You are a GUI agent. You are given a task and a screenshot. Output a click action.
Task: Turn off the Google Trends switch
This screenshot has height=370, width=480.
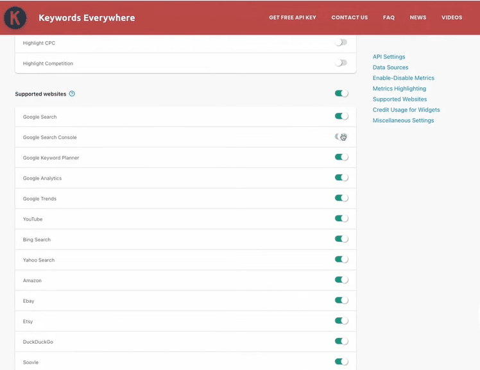tap(341, 198)
